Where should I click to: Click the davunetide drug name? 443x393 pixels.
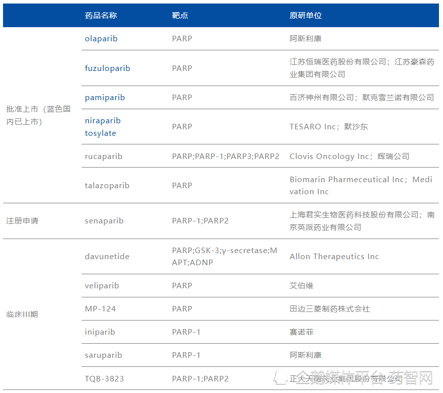click(107, 257)
